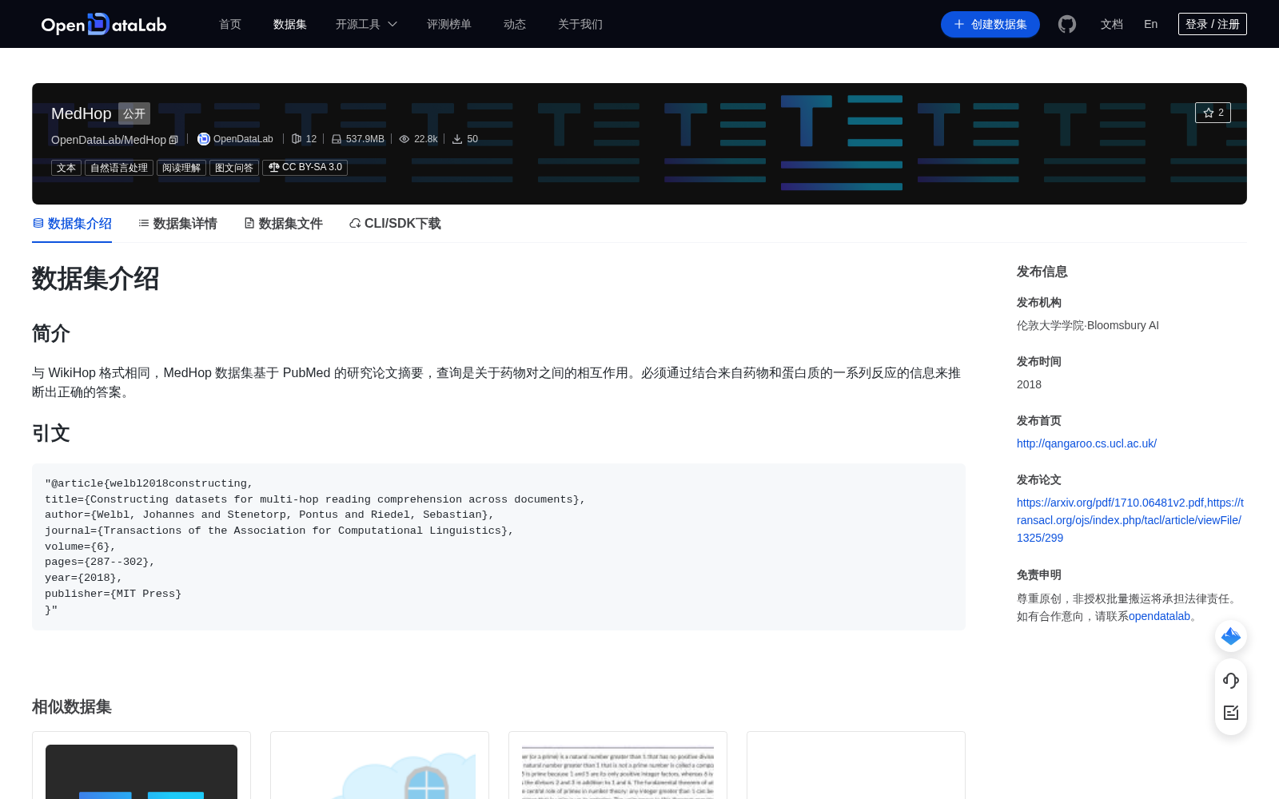The width and height of the screenshot is (1279, 799).
Task: Click the downloads icon showing 50
Action: [x=457, y=139]
